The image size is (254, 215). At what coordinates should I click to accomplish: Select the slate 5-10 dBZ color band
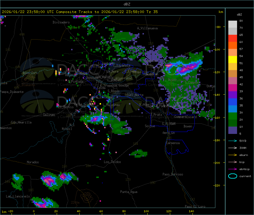pyautogui.click(x=233, y=130)
